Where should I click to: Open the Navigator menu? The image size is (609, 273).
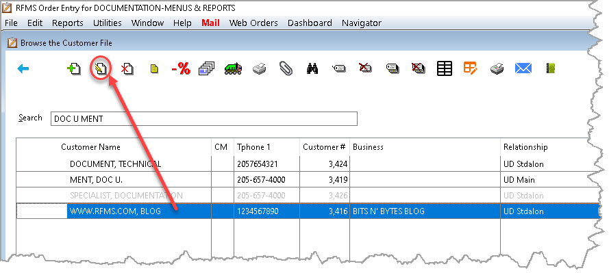(x=362, y=23)
